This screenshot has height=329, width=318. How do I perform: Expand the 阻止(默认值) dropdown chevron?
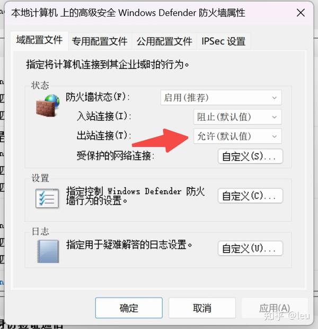tap(275, 117)
